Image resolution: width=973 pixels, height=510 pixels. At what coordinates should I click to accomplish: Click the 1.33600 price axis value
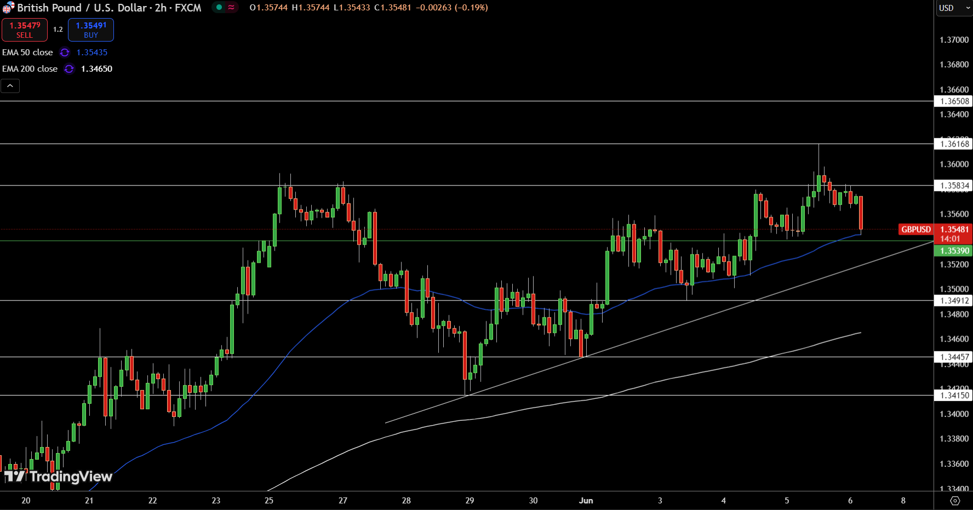pyautogui.click(x=954, y=463)
